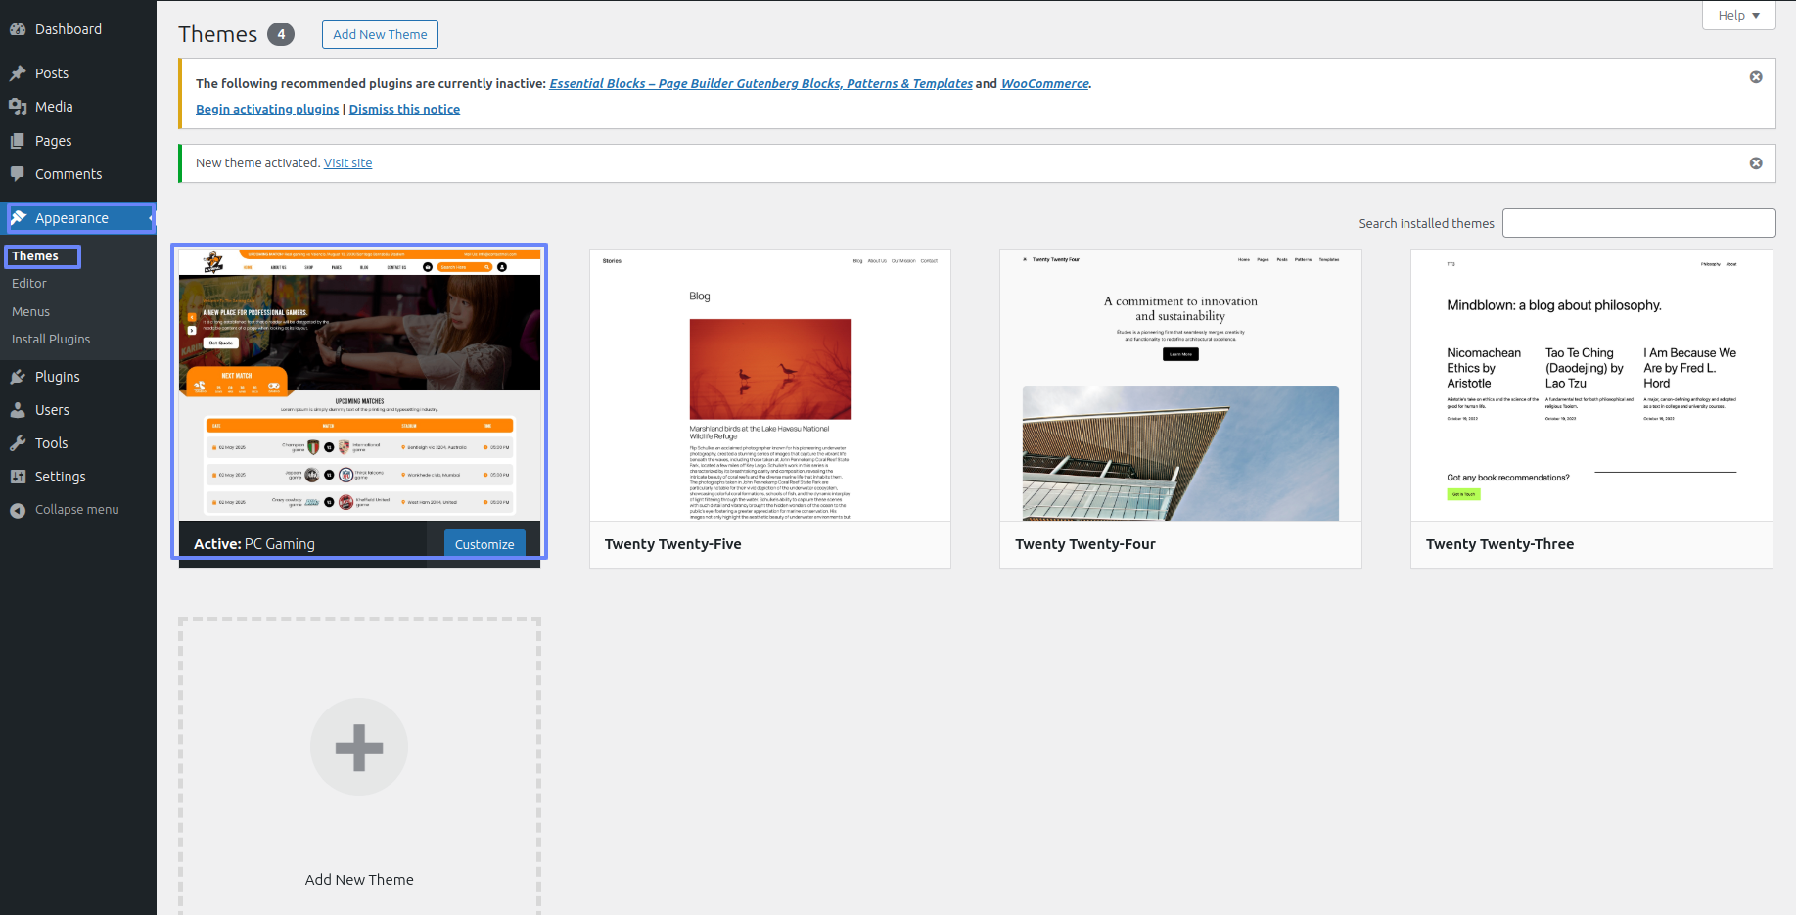
Task: Open the Editor submenu item
Action: click(x=29, y=284)
